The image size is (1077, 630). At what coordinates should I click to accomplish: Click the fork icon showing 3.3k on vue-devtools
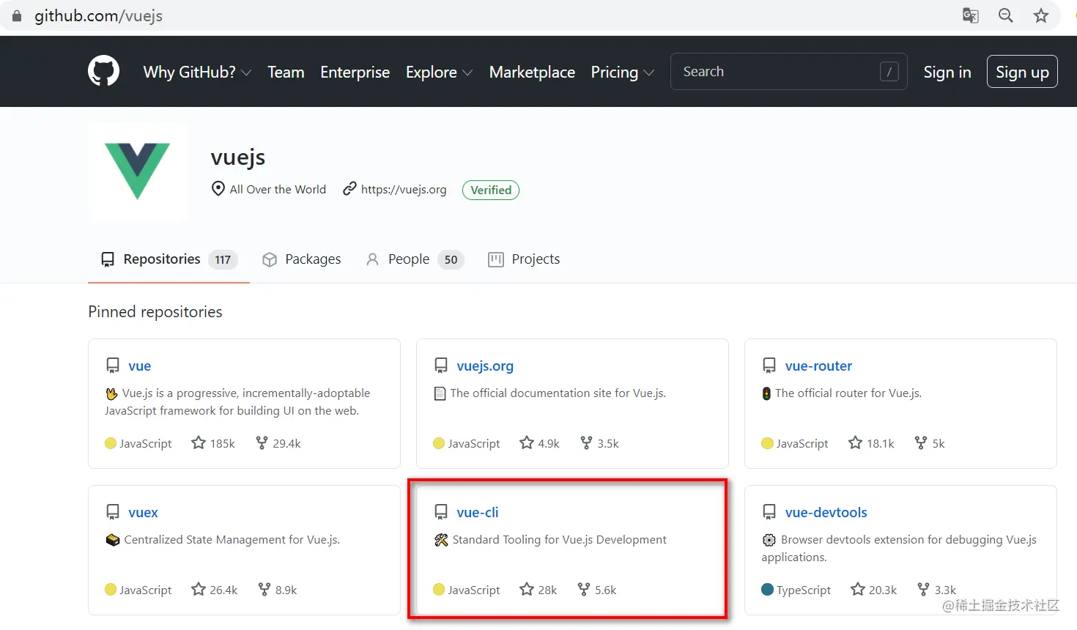(924, 589)
